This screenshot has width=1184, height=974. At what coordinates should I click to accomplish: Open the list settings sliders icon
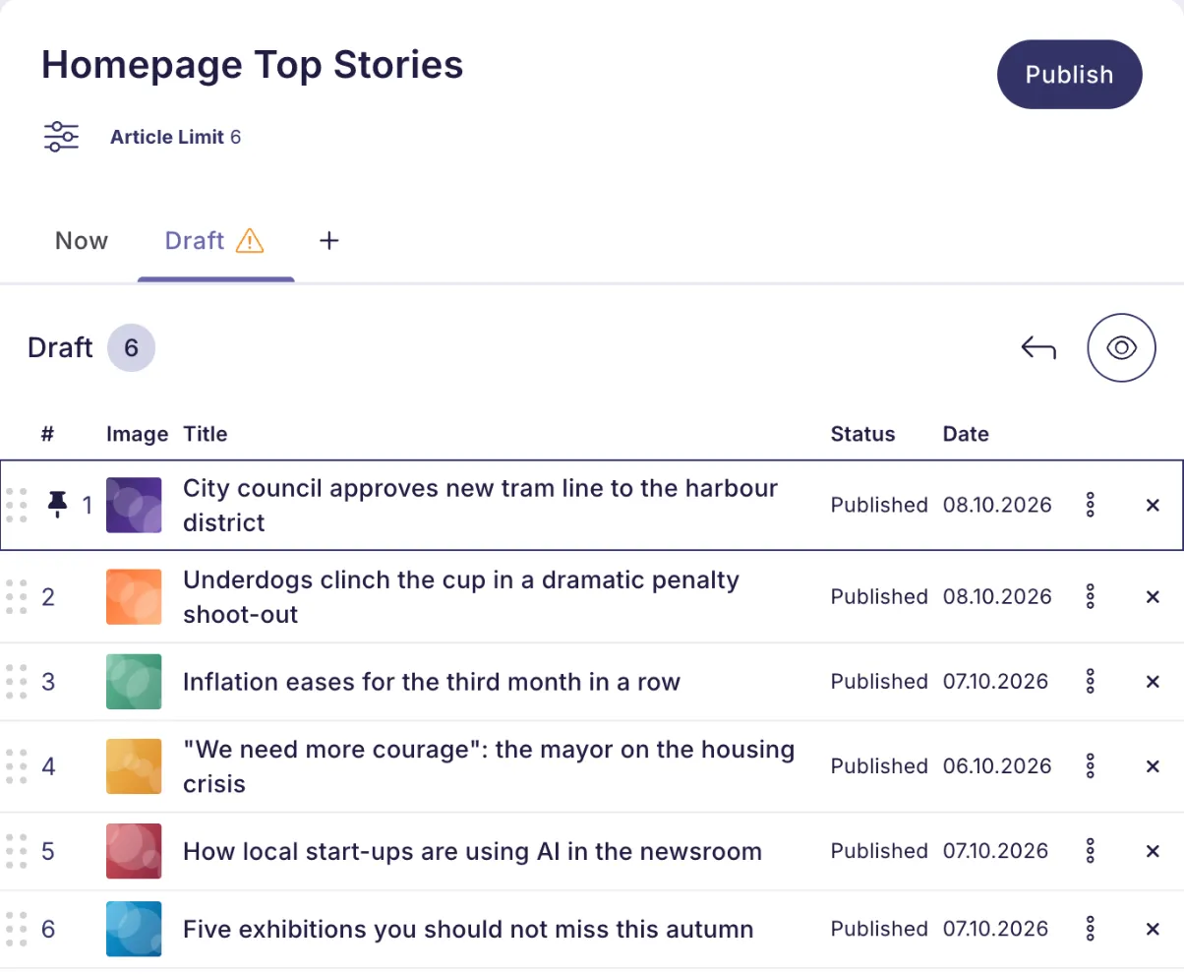61,137
